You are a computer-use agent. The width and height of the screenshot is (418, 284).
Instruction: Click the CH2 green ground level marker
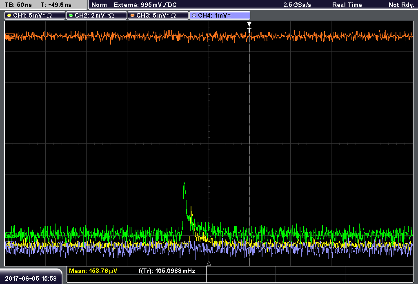pos(10,235)
